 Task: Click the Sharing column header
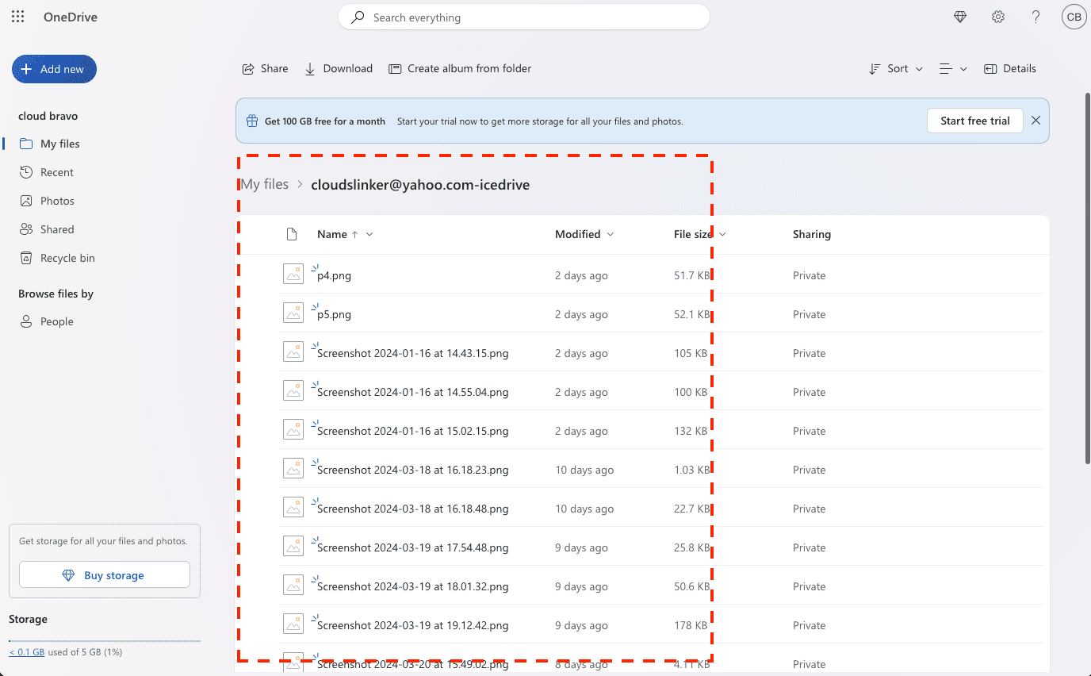[812, 234]
